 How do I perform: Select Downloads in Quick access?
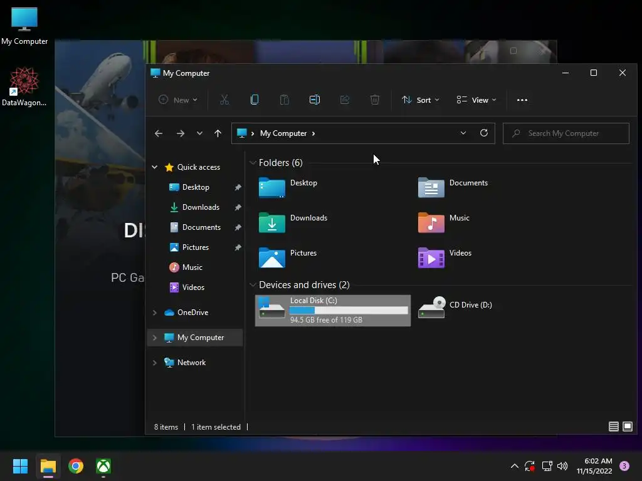[x=201, y=207]
